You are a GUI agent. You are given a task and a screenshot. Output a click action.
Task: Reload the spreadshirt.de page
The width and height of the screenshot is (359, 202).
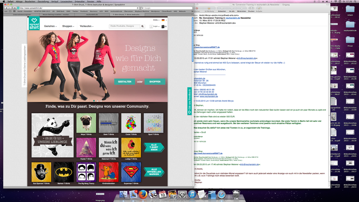point(138,8)
